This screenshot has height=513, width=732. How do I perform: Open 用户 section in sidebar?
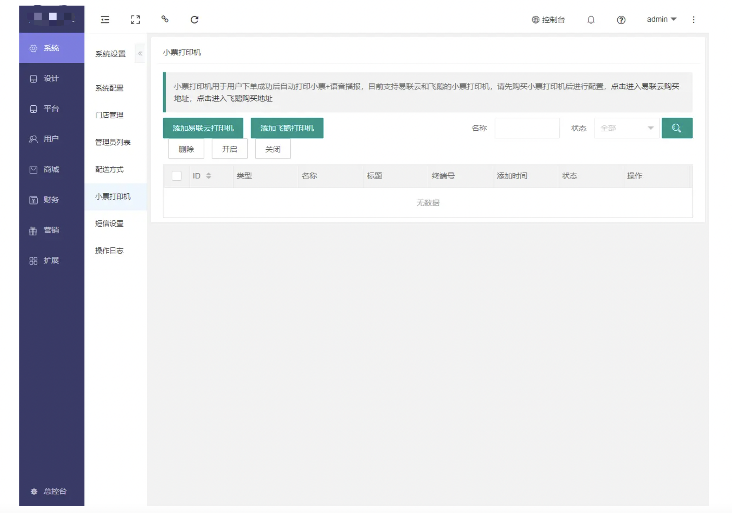(x=52, y=139)
